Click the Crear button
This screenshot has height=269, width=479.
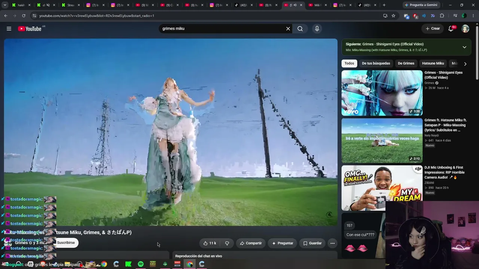click(433, 29)
